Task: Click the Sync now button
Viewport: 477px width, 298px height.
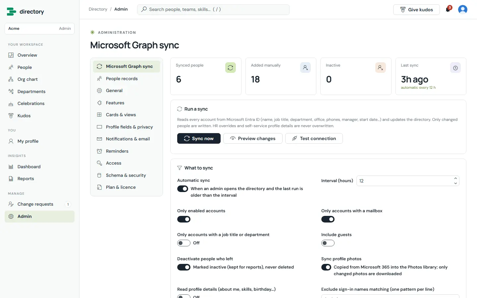Action: (x=199, y=138)
